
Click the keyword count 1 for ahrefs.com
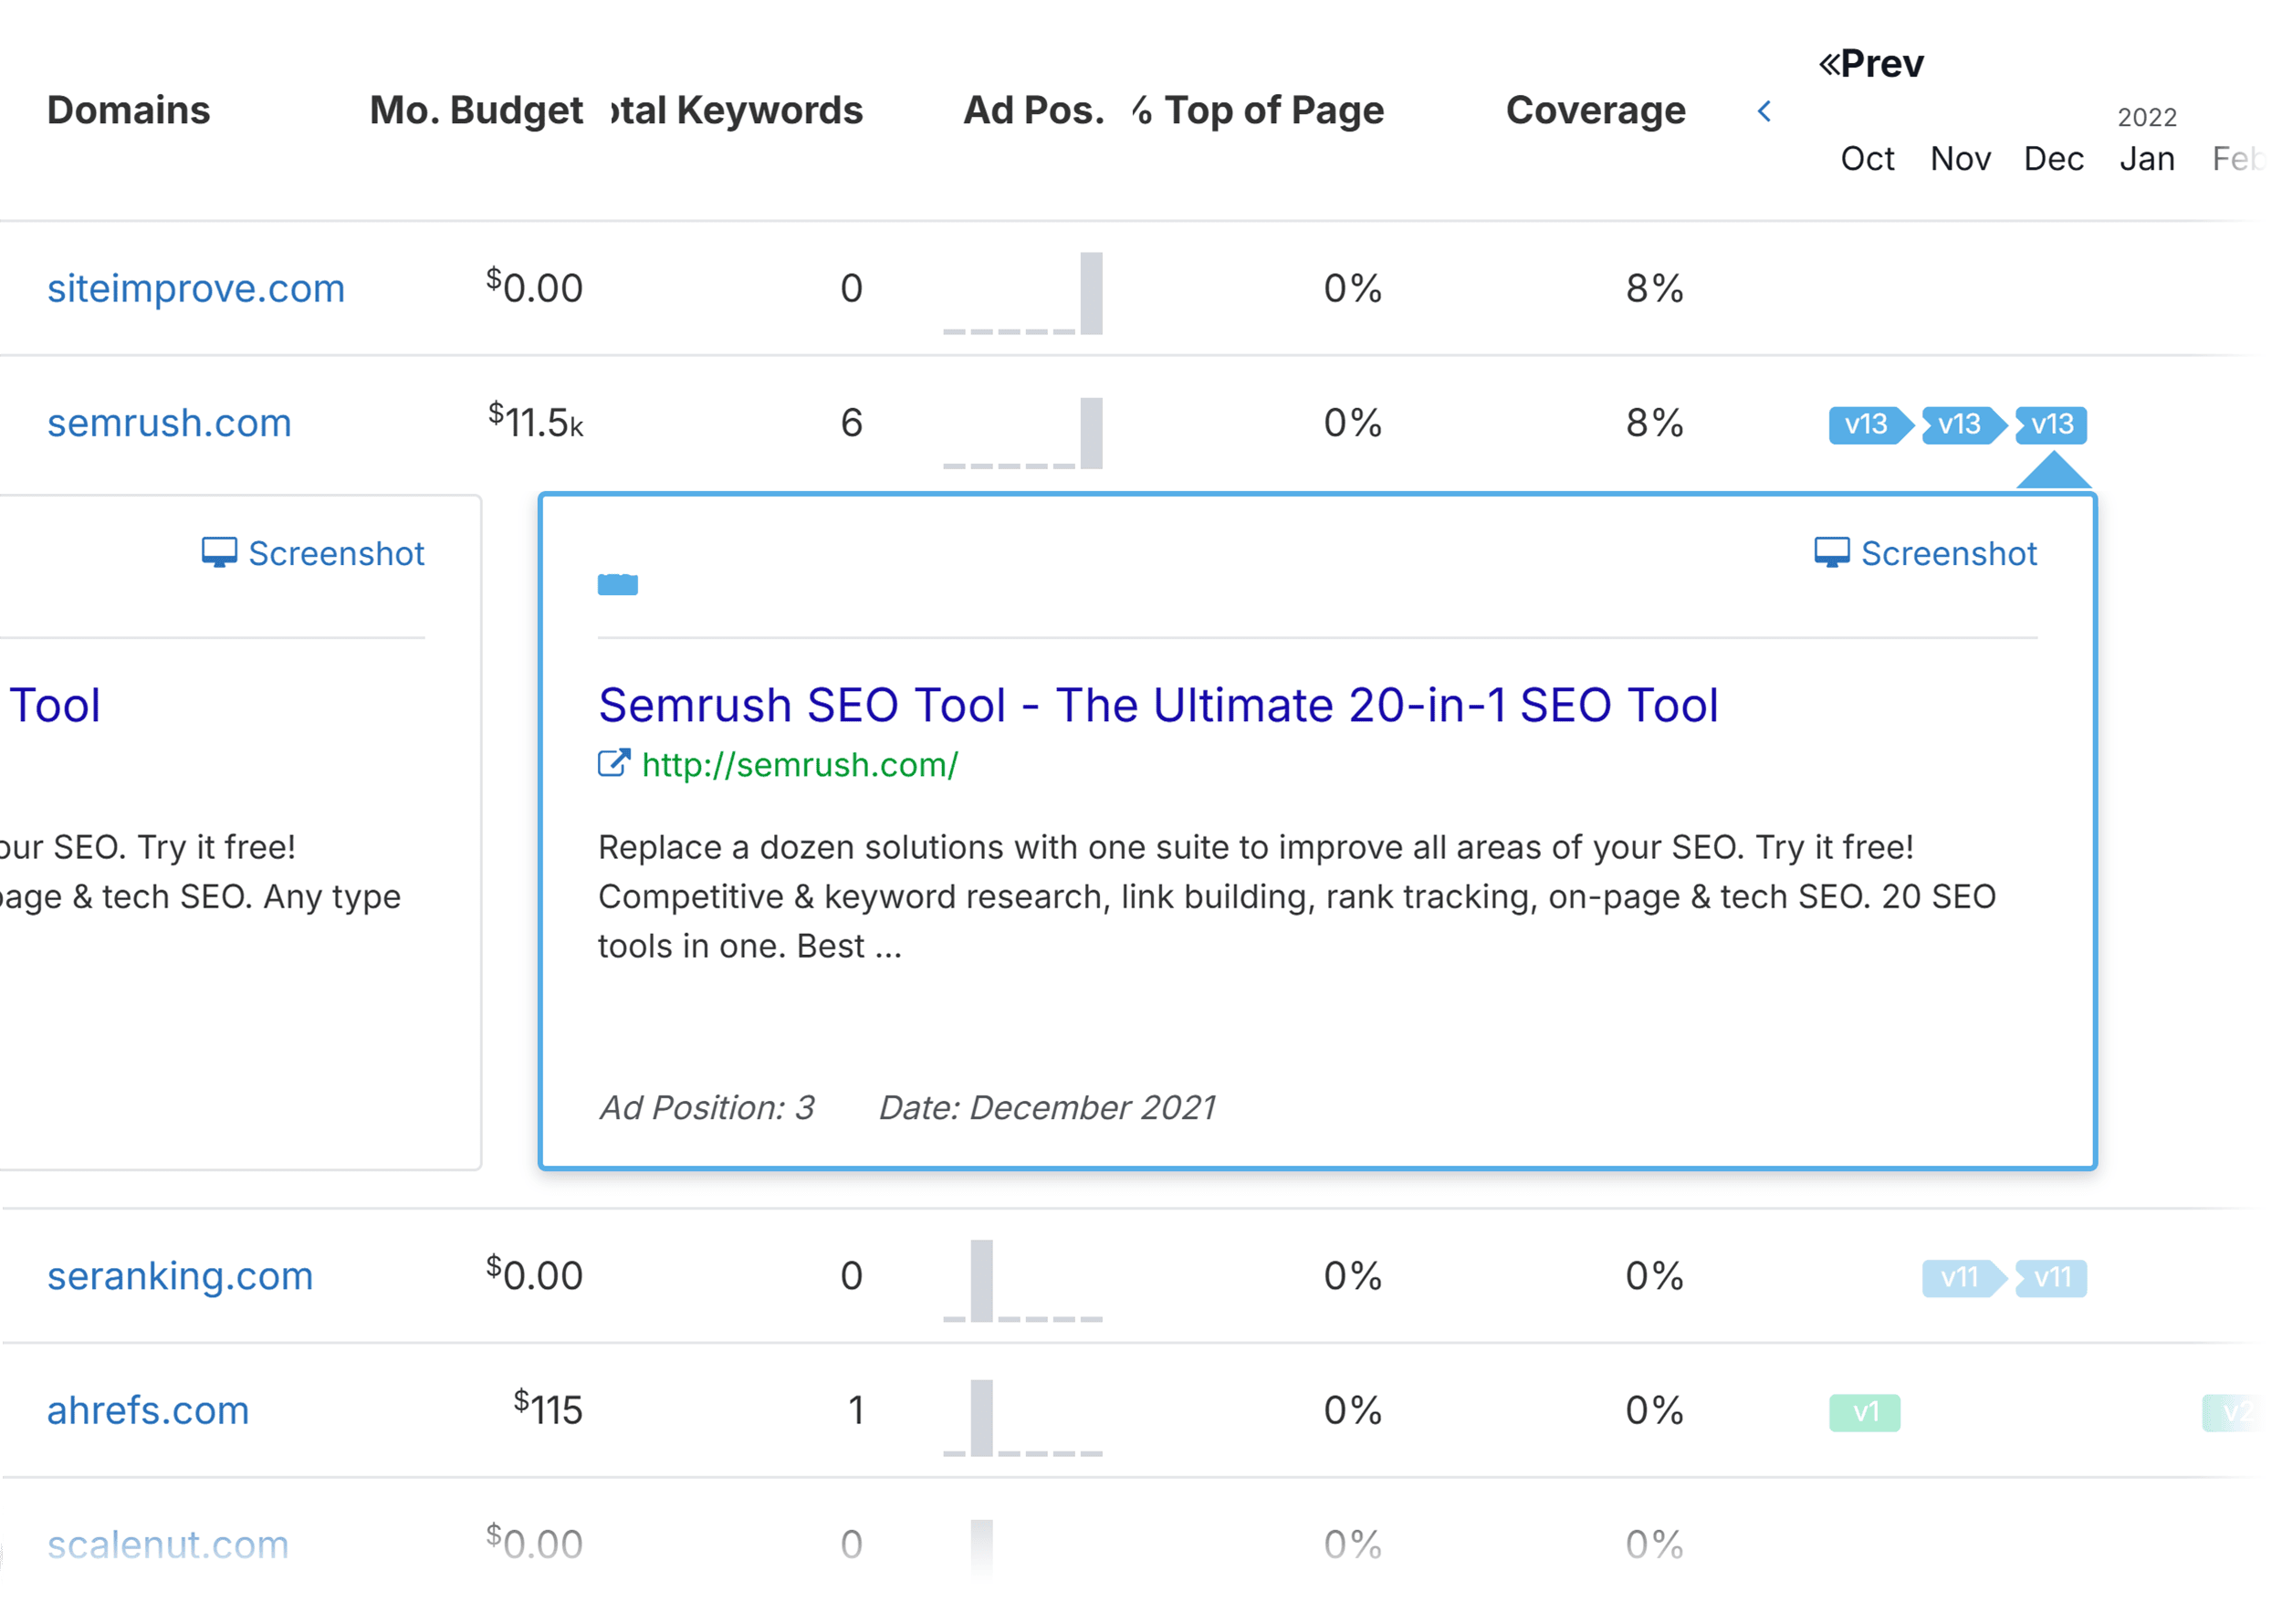coord(856,1411)
